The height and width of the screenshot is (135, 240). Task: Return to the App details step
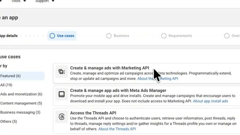pyautogui.click(x=9, y=36)
